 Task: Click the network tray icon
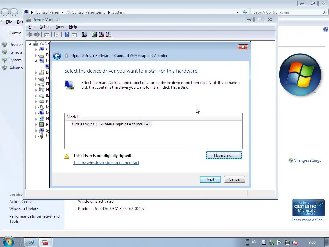point(287,242)
